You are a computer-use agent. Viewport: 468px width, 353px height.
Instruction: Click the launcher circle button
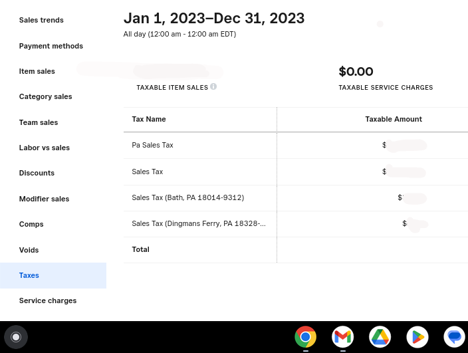(x=16, y=337)
